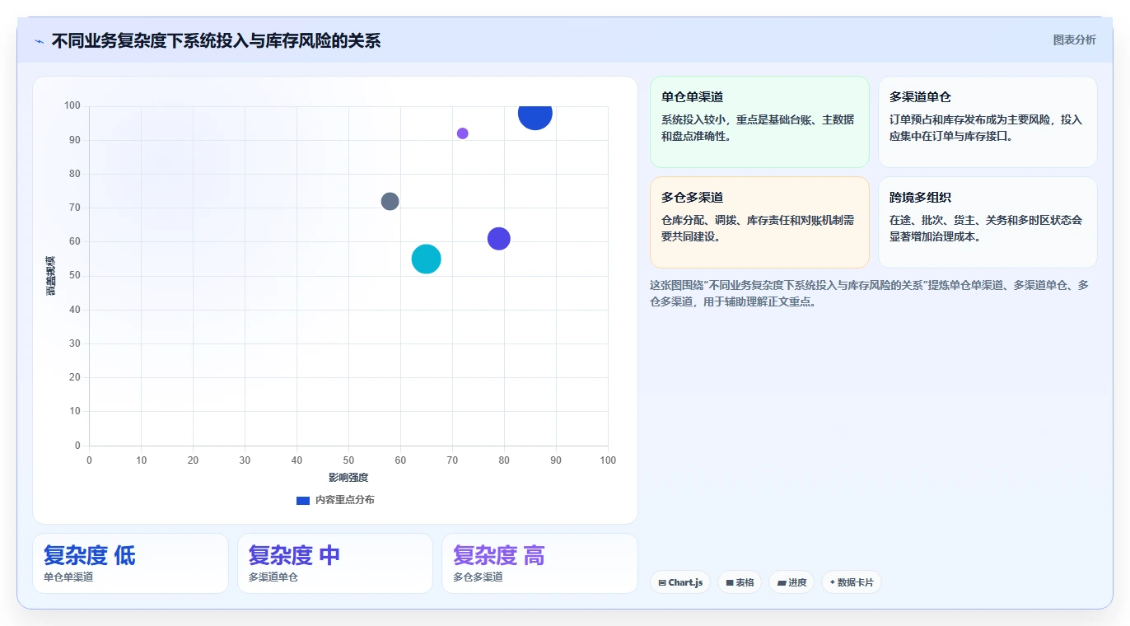The height and width of the screenshot is (626, 1130).
Task: Click the star icon in 数据卡片 tag
Action: pos(833,582)
